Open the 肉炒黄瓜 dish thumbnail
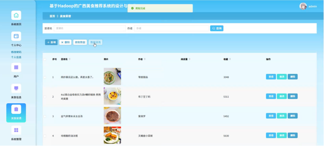The image size is (324, 146). pos(112,77)
